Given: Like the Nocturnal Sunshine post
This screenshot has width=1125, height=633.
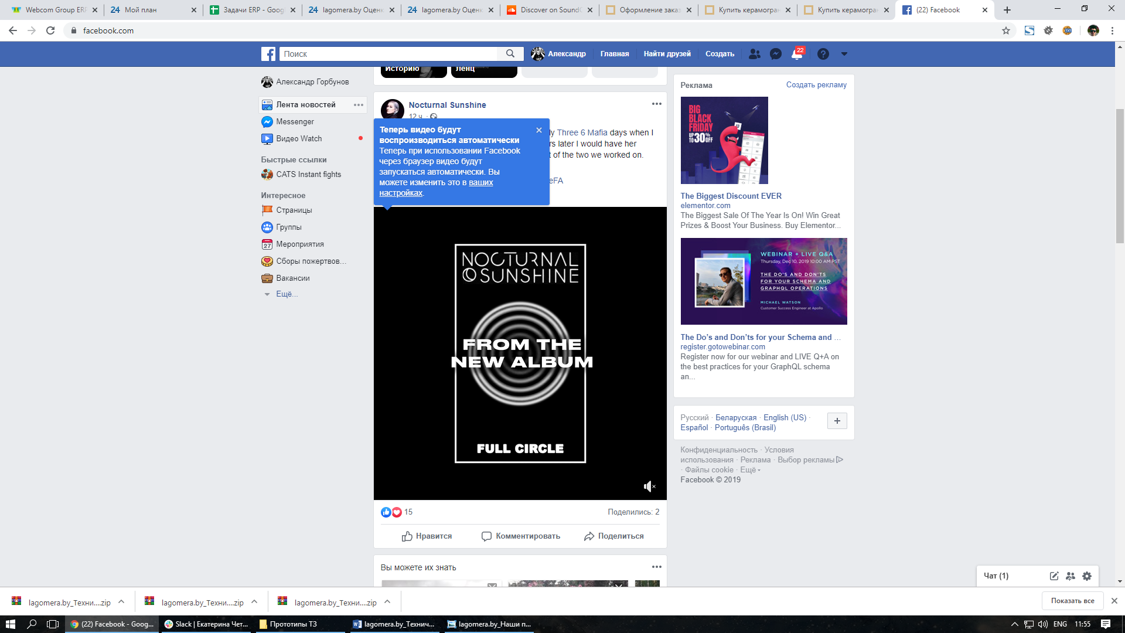Looking at the screenshot, I should (427, 536).
